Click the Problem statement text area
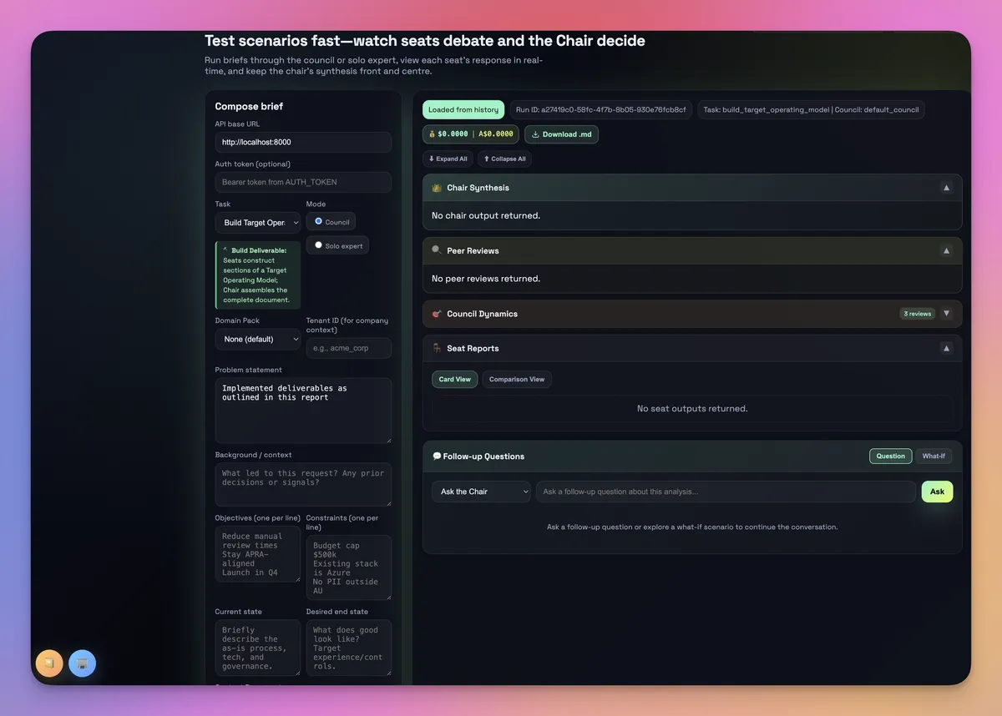This screenshot has height=716, width=1002. click(x=302, y=409)
